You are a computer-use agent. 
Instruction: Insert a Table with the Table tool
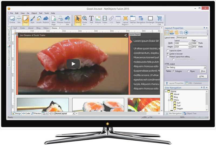pyautogui.click(x=118, y=20)
